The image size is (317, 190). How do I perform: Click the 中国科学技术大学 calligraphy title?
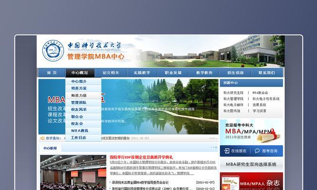pyautogui.click(x=94, y=45)
